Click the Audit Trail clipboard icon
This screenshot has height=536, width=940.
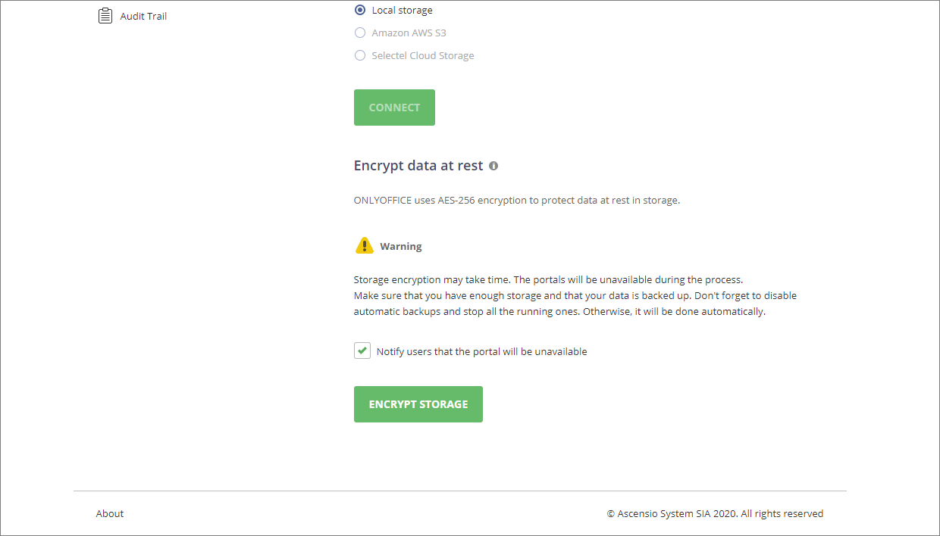pos(105,14)
